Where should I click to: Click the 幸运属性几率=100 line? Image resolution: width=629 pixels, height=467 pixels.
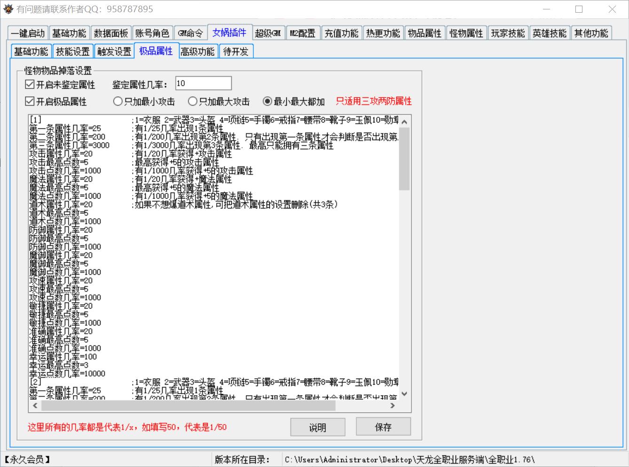(63, 357)
